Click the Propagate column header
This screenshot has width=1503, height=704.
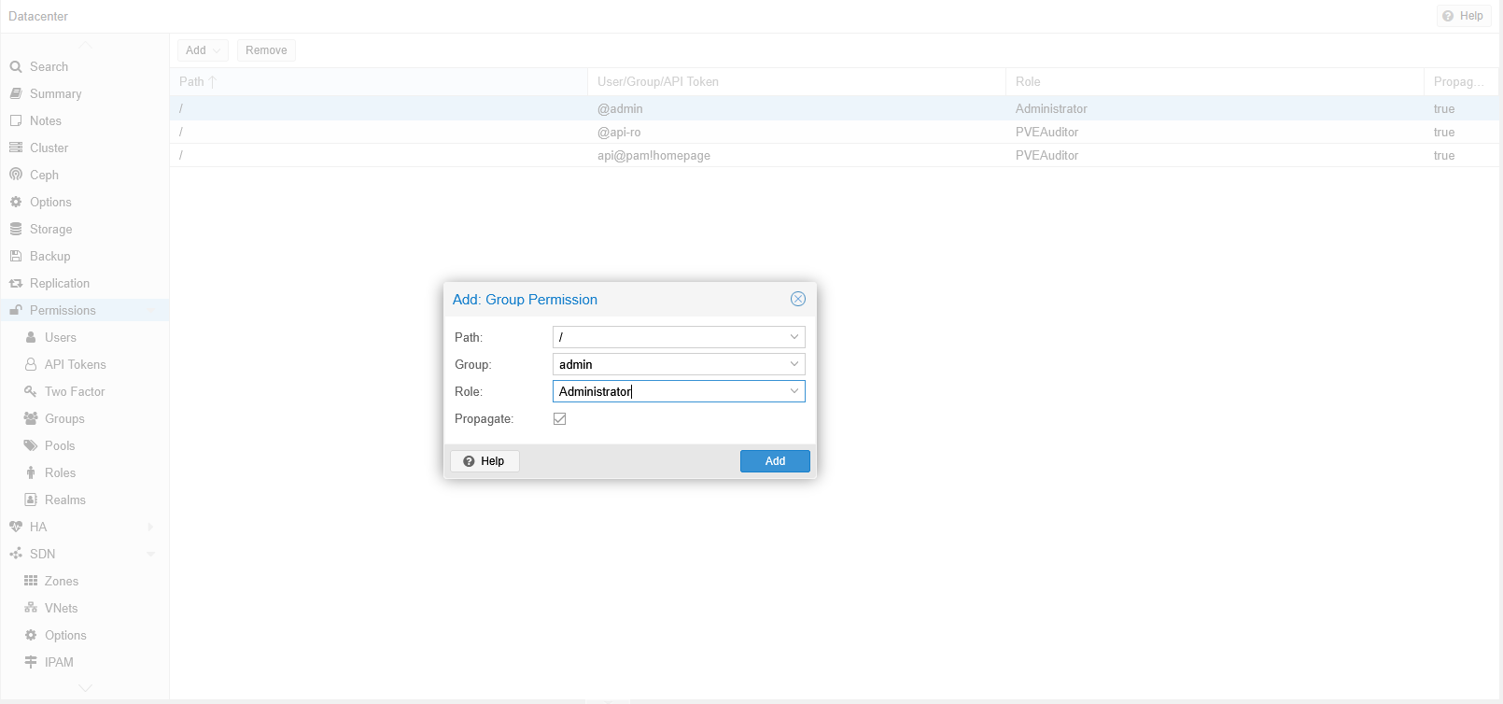coord(1460,82)
